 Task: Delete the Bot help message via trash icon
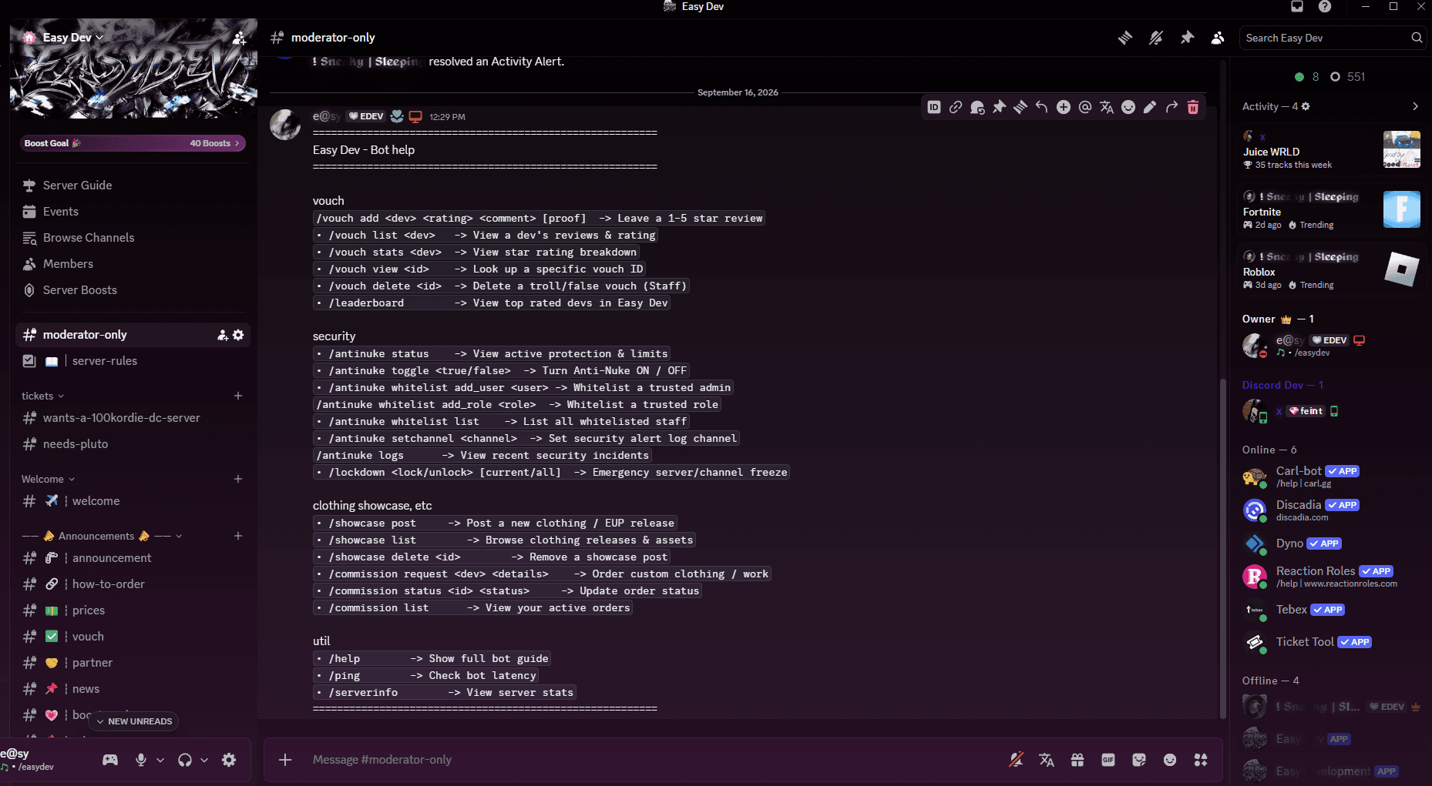click(1193, 107)
